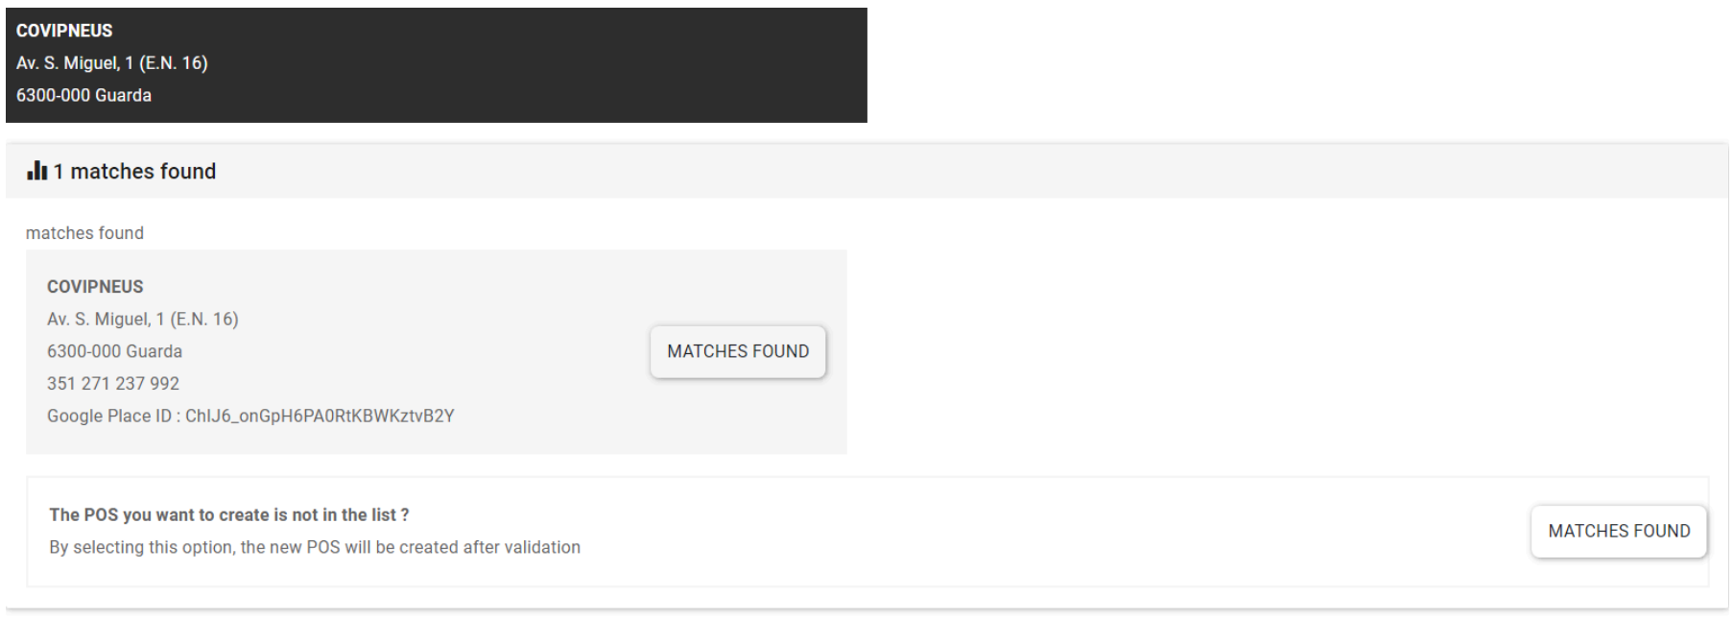
Task: Click the Place ID value ChIJ6_onGpH6PA0RtKBWKztvB2Y
Action: [320, 416]
